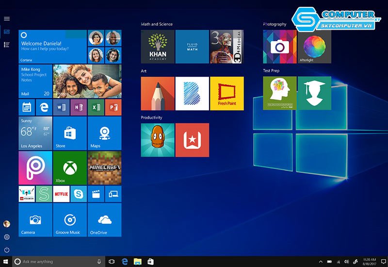The height and width of the screenshot is (267, 388).
Task: Open the user account picture menu
Action: [7, 224]
